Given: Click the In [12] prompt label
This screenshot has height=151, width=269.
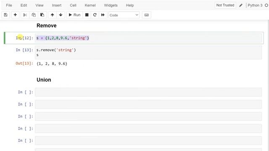Looking at the screenshot, I should (x=24, y=38).
